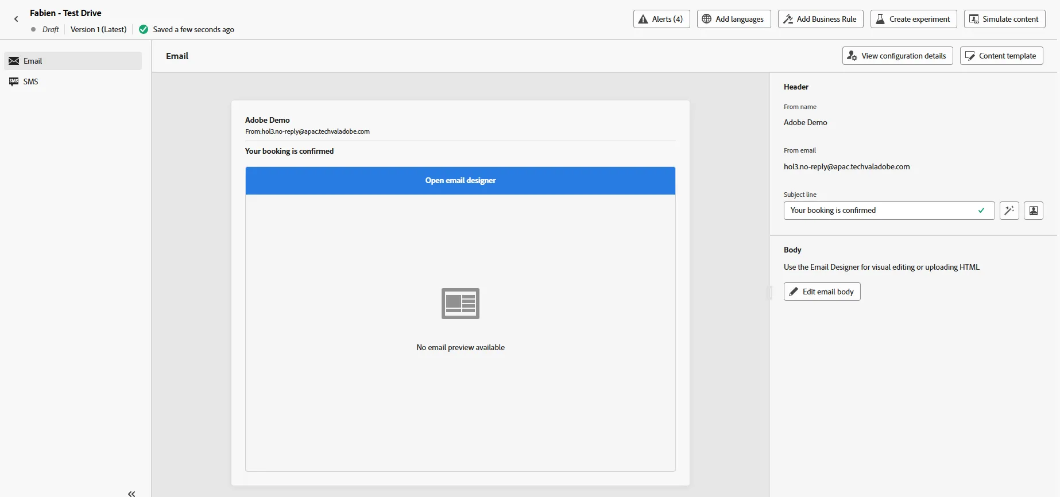1060x497 pixels.
Task: Open Alerts (4) warnings
Action: (x=661, y=19)
